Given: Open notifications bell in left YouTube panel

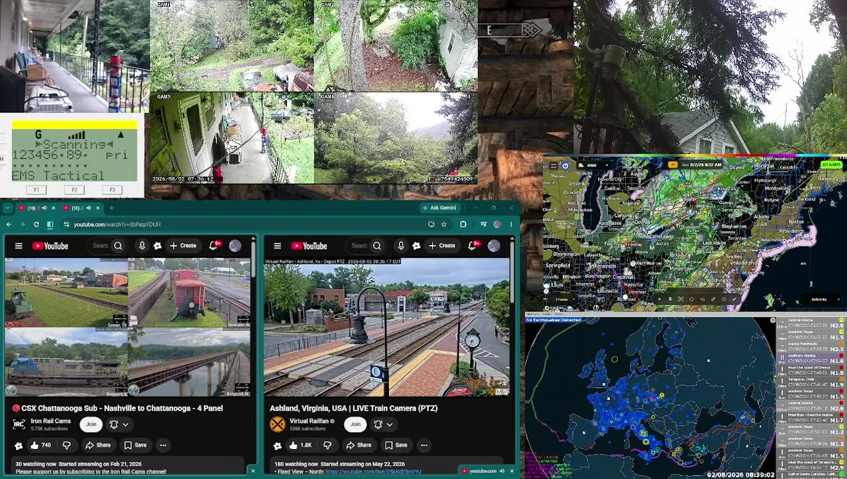Looking at the screenshot, I should pyautogui.click(x=213, y=245).
